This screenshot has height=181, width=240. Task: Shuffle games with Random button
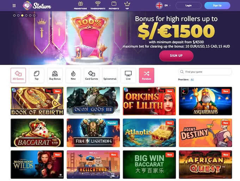(x=147, y=75)
